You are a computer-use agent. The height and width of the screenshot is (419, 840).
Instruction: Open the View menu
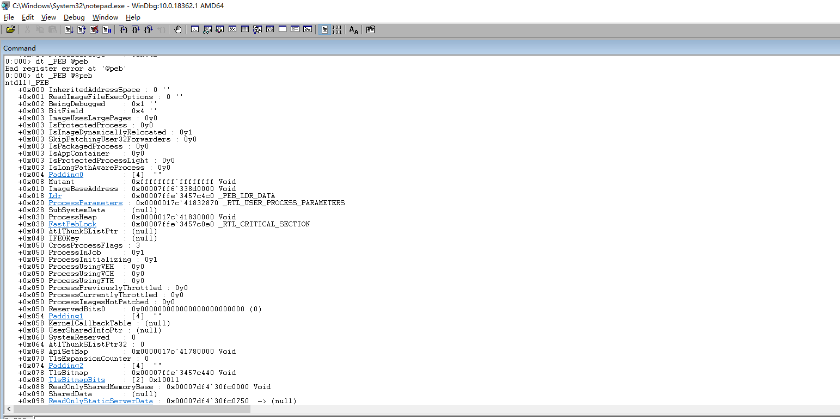(48, 17)
